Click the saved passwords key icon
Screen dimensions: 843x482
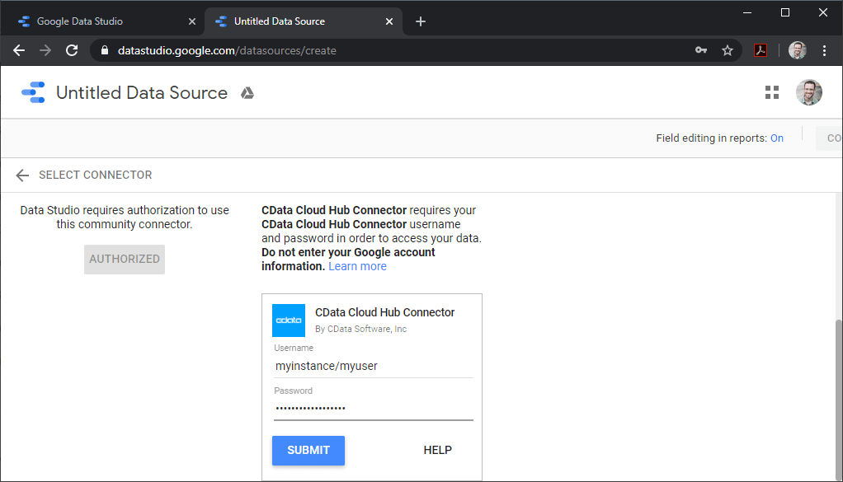point(701,50)
